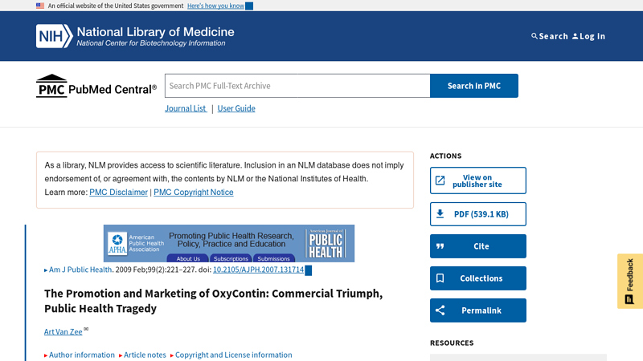Click the share icon on Permalink
This screenshot has width=643, height=361.
pyautogui.click(x=440, y=310)
